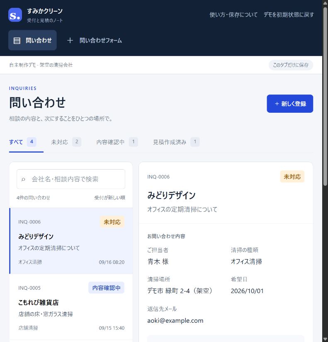
Task: Click 09/16 08:20 timestamp on first card
Action: tap(112, 262)
